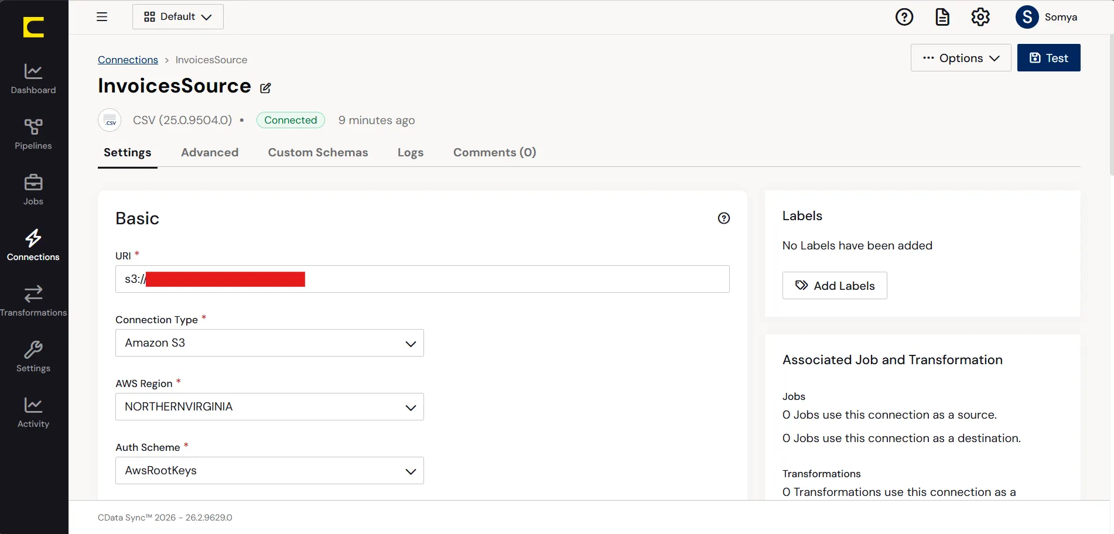Open Settings in the left sidebar
Image resolution: width=1114 pixels, height=534 pixels.
[33, 357]
